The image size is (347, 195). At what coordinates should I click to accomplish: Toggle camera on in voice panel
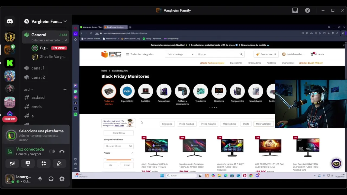point(12,163)
